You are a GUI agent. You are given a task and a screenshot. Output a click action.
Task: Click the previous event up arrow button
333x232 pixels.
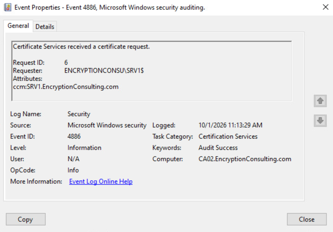(320, 101)
